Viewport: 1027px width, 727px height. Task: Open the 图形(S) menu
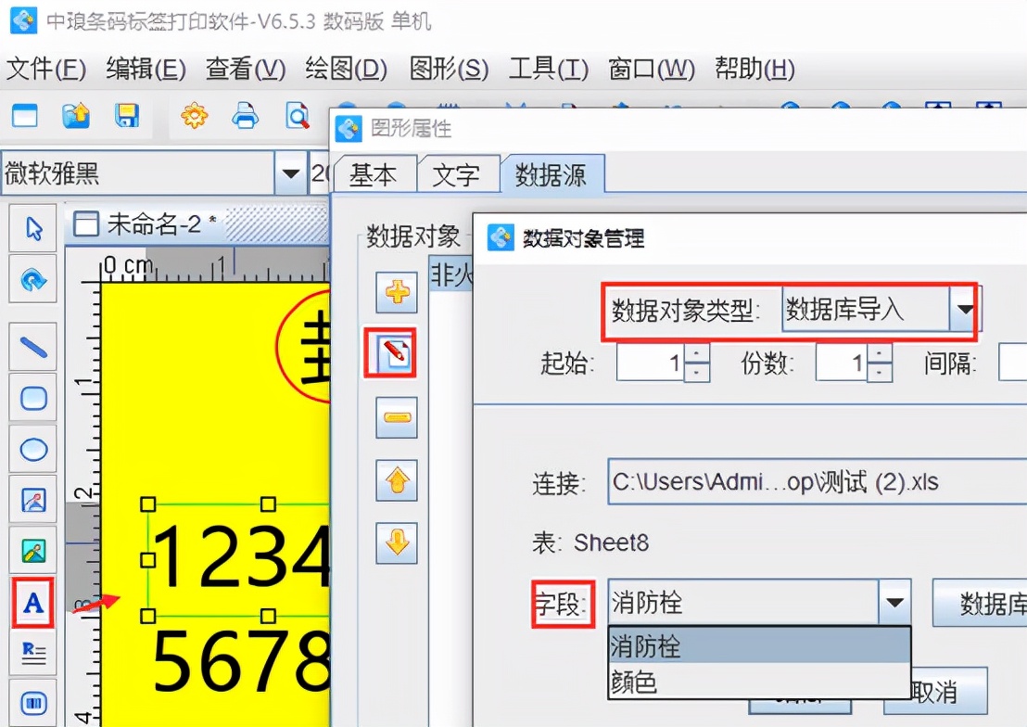[450, 69]
